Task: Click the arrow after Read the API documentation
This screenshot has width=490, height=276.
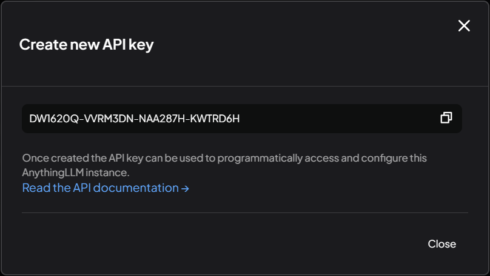Action: pos(186,188)
